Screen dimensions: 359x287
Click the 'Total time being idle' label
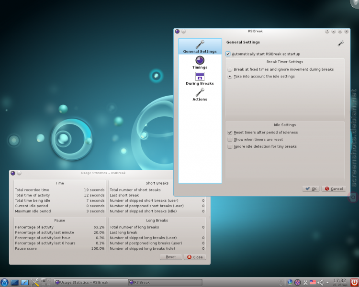(x=33, y=200)
